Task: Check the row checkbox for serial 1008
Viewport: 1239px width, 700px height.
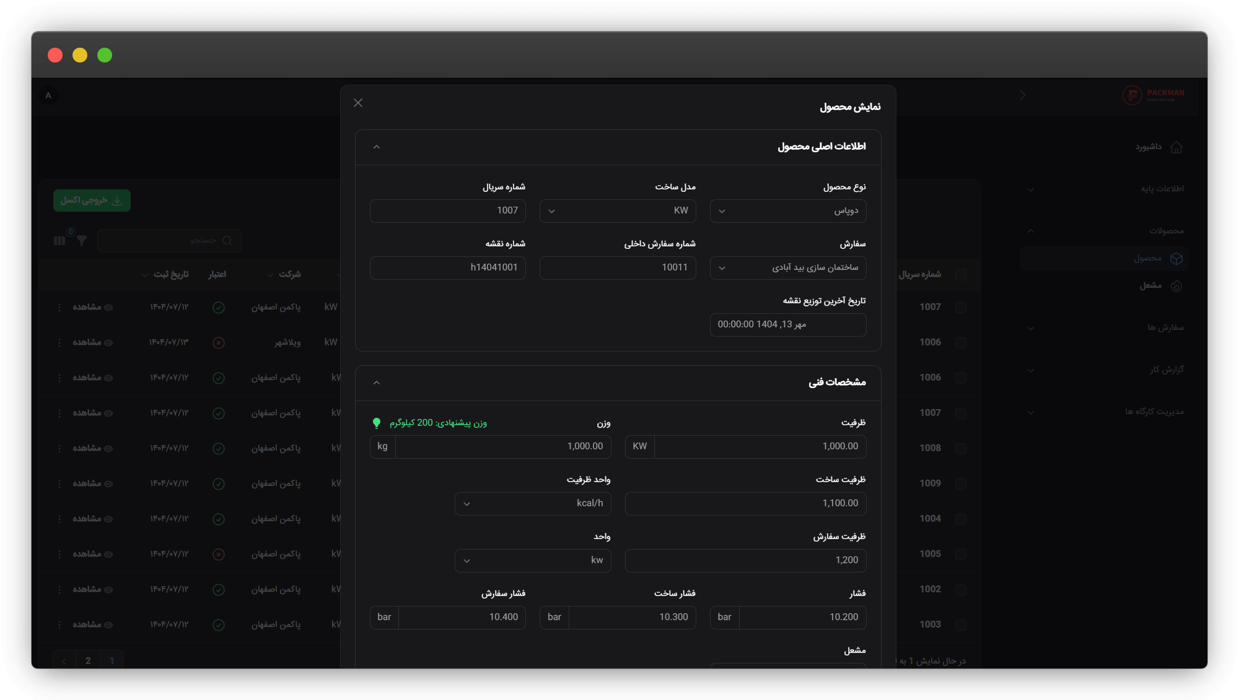Action: pyautogui.click(x=961, y=448)
